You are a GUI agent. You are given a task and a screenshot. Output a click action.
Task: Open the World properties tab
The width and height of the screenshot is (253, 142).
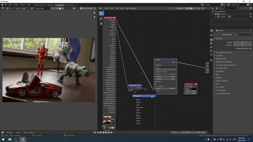tap(211, 55)
